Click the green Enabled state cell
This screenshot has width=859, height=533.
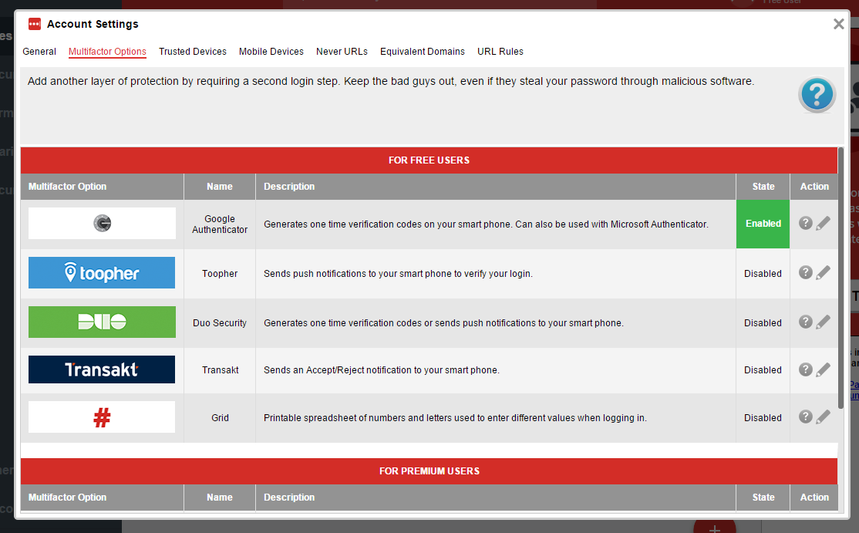click(763, 224)
